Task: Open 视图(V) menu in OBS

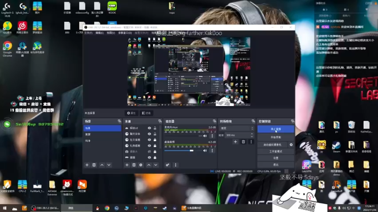Action: point(111,33)
